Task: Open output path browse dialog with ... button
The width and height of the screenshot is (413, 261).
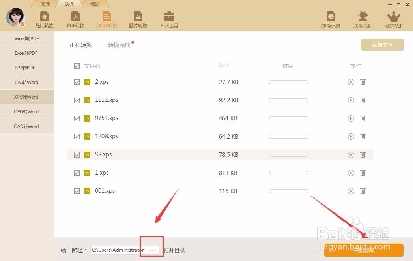Action: coord(152,250)
